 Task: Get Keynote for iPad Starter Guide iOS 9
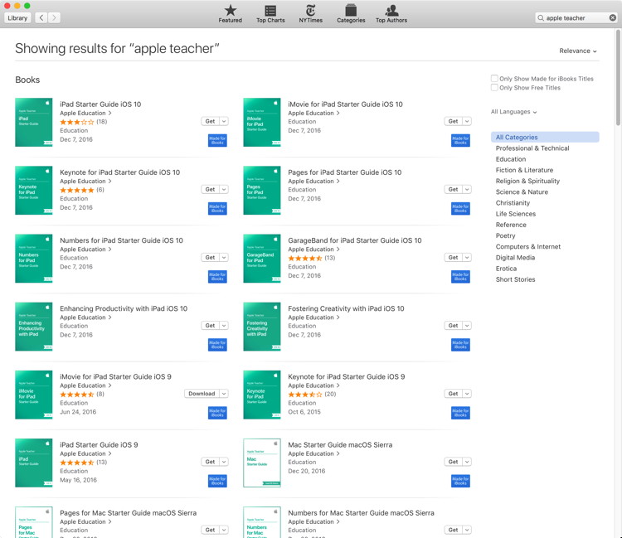click(x=454, y=394)
